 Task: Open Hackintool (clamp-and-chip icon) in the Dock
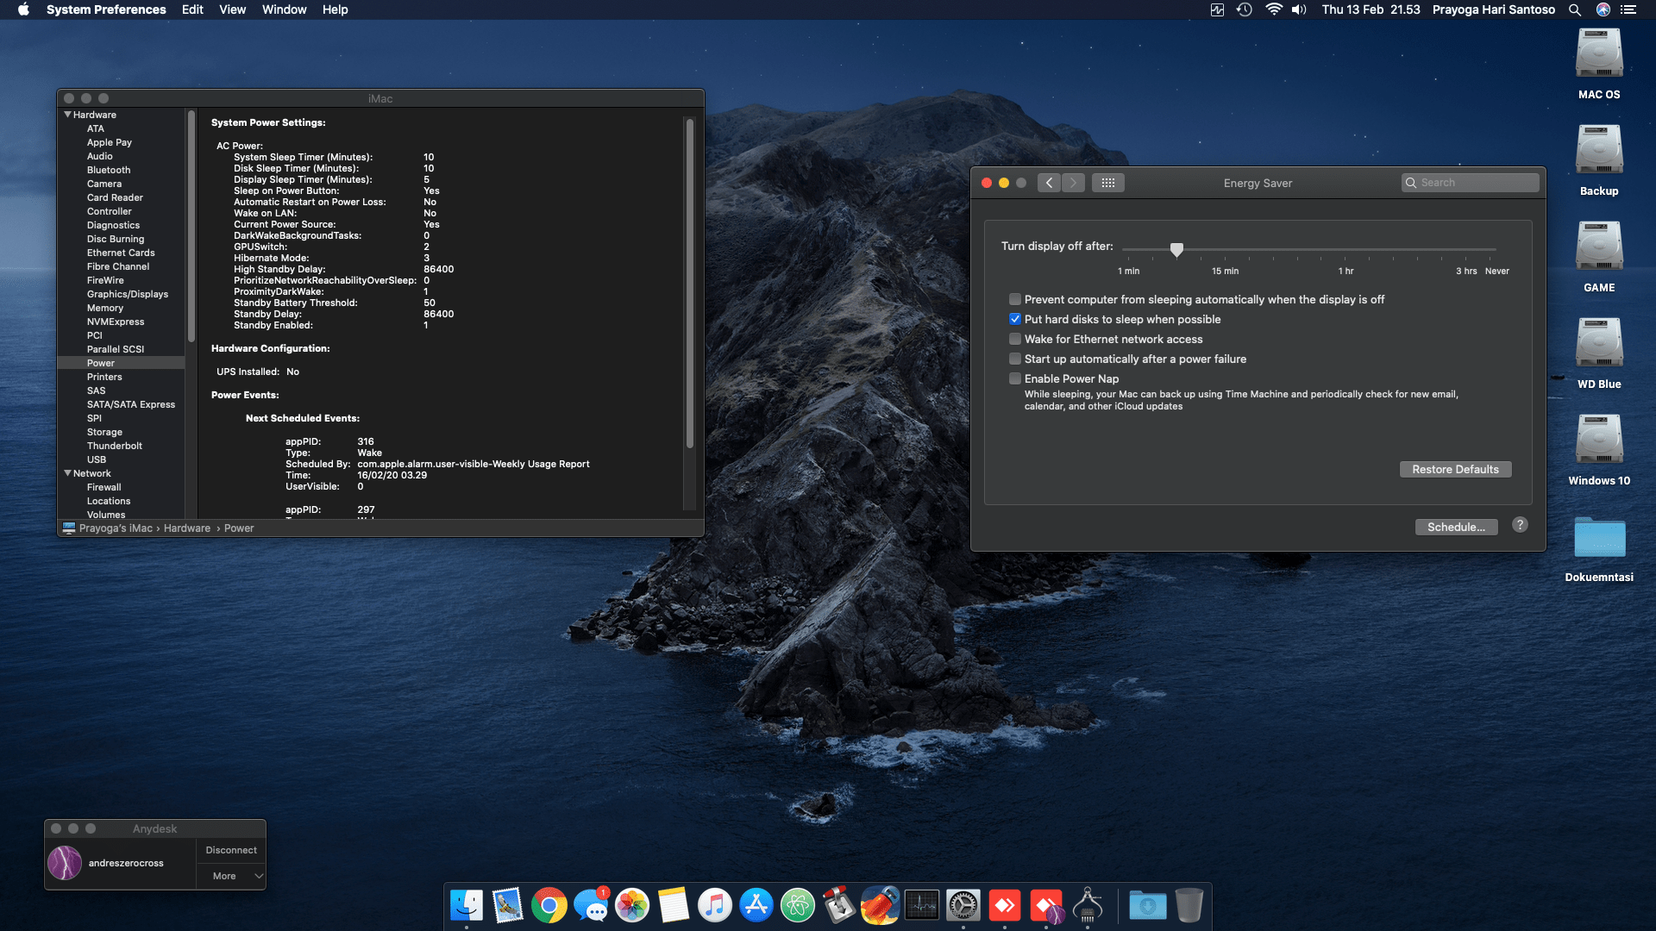(1088, 906)
